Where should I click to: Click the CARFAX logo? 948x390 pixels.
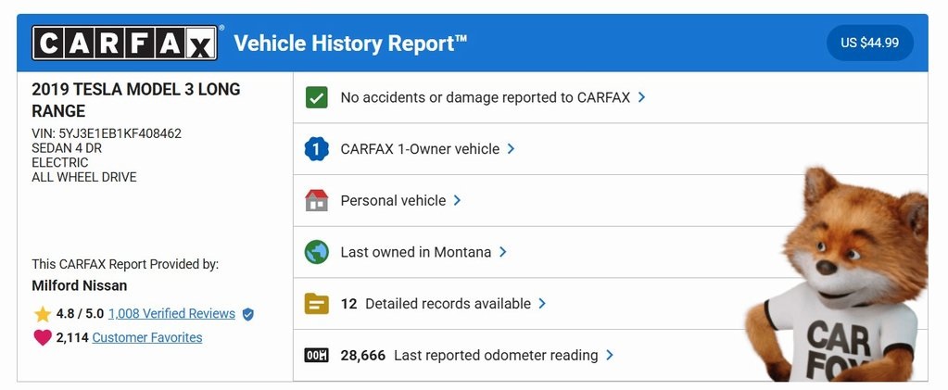click(x=125, y=44)
